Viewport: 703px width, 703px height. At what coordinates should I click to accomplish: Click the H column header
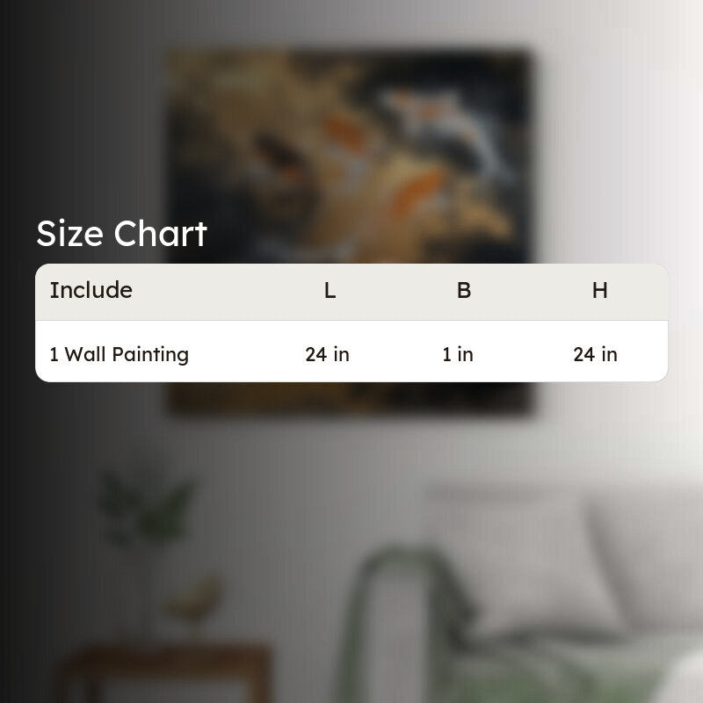pos(600,291)
